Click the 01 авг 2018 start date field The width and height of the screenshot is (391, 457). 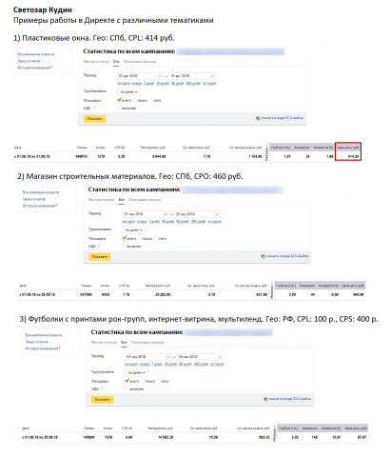tap(141, 76)
